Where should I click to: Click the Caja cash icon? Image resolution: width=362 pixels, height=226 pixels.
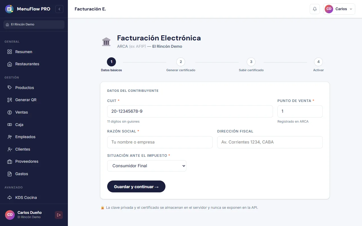click(10, 125)
